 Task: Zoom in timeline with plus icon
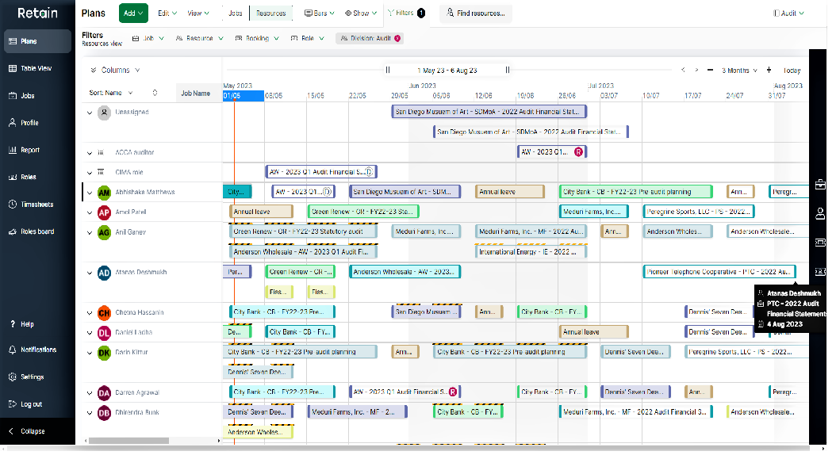[769, 71]
